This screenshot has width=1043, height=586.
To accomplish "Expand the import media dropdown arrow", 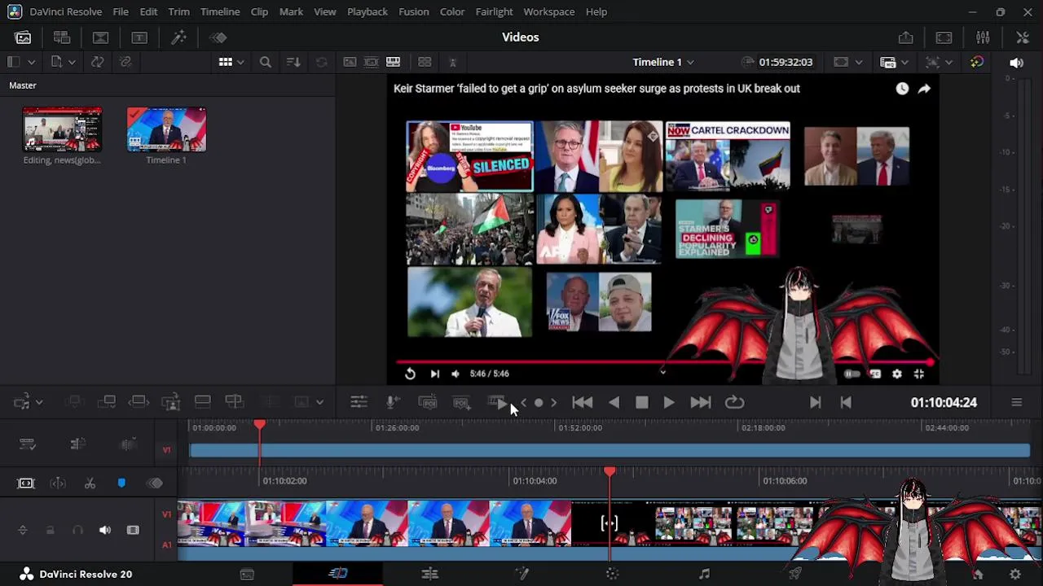I will click(72, 62).
